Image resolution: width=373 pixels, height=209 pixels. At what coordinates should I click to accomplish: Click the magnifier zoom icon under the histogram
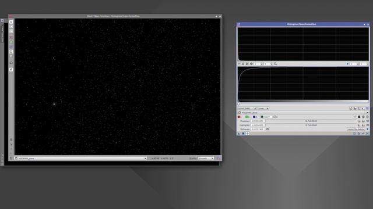275,64
